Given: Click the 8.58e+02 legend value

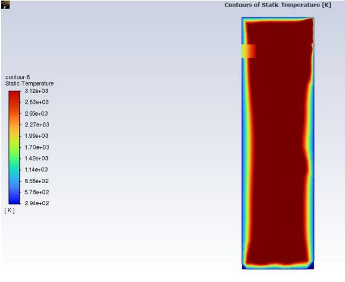Looking at the screenshot, I should pyautogui.click(x=36, y=181).
